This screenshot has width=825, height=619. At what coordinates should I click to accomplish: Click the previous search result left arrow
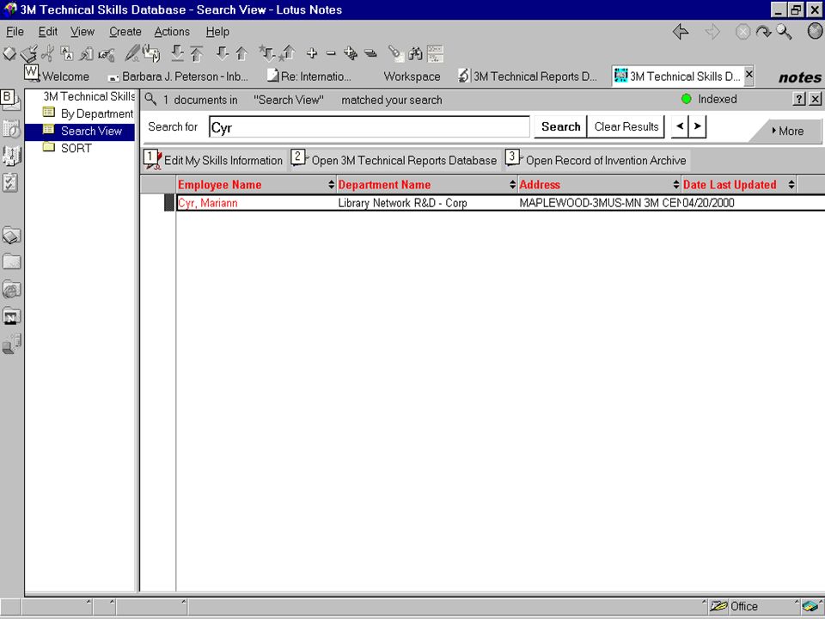click(x=680, y=126)
